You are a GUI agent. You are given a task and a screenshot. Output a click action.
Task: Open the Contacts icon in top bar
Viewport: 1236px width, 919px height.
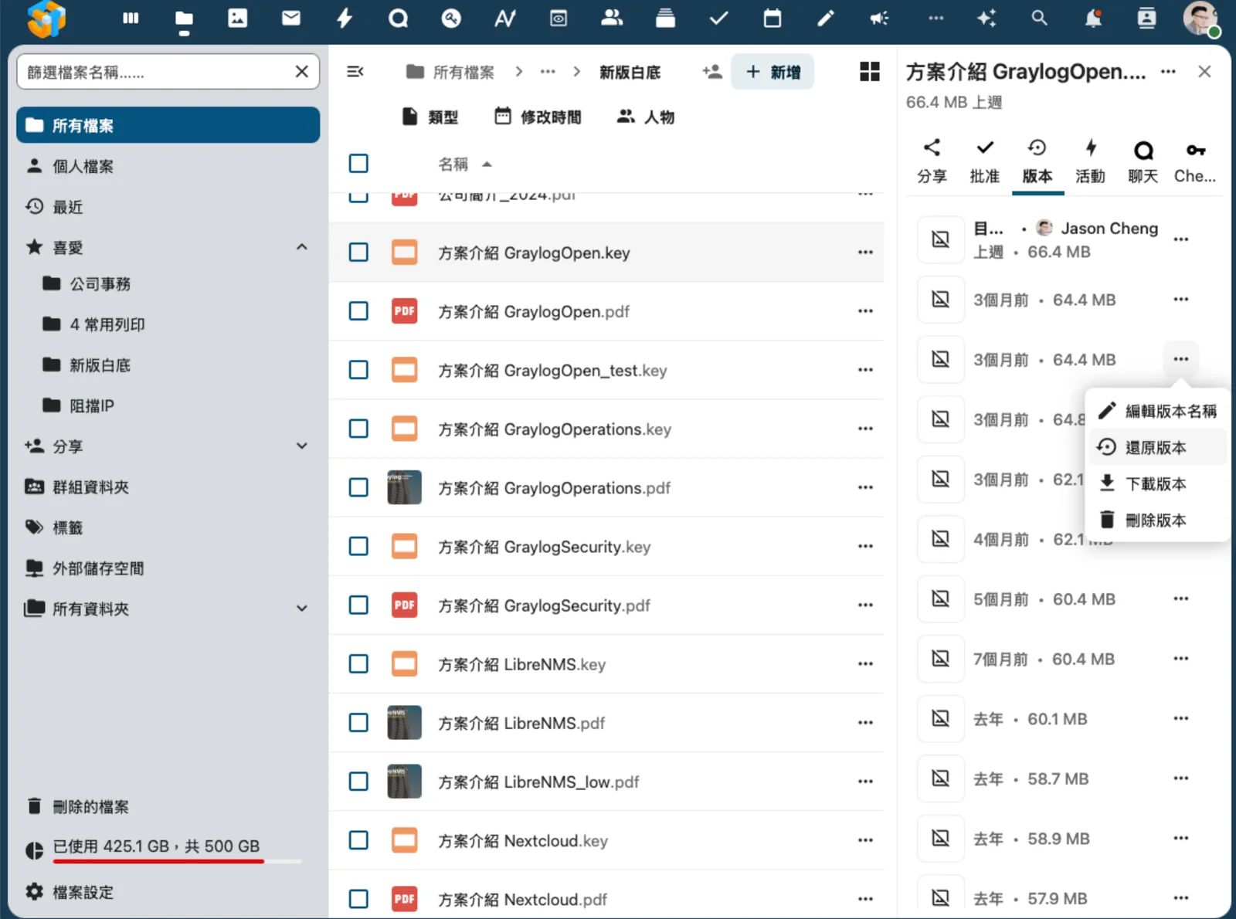(x=612, y=19)
